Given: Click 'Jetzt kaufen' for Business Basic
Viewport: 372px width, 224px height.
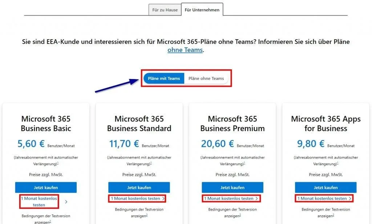Looking at the screenshot, I should (x=46, y=187).
